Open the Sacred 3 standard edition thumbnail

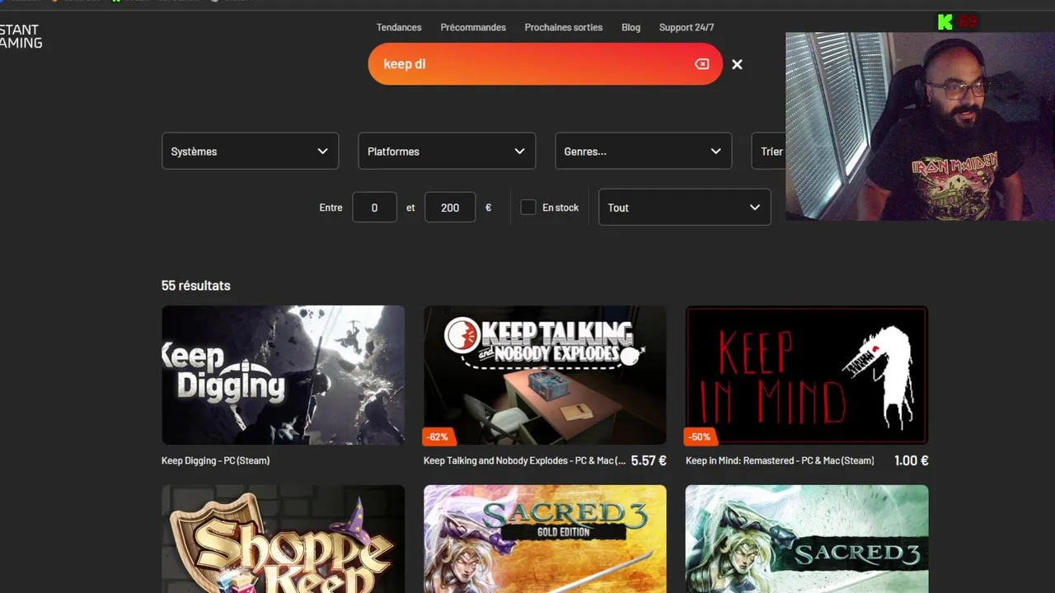807,539
